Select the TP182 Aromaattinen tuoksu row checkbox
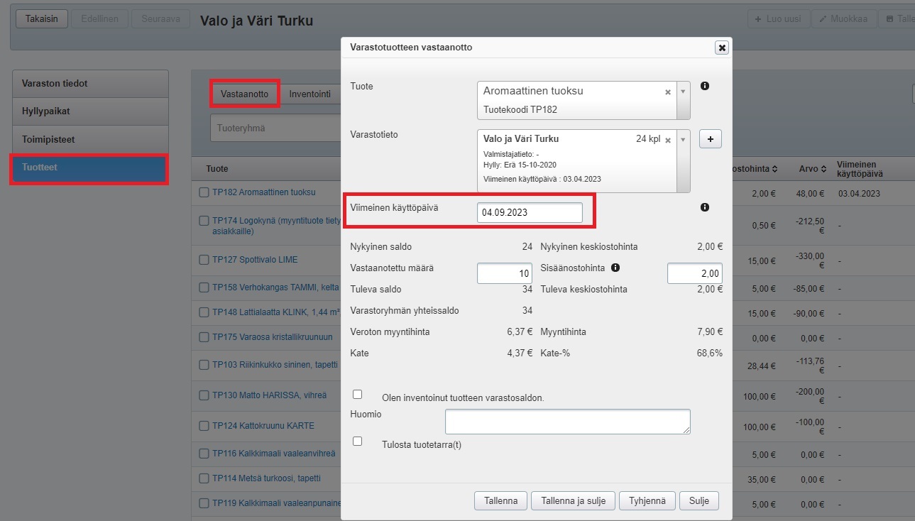The width and height of the screenshot is (915, 521). pyautogui.click(x=204, y=192)
